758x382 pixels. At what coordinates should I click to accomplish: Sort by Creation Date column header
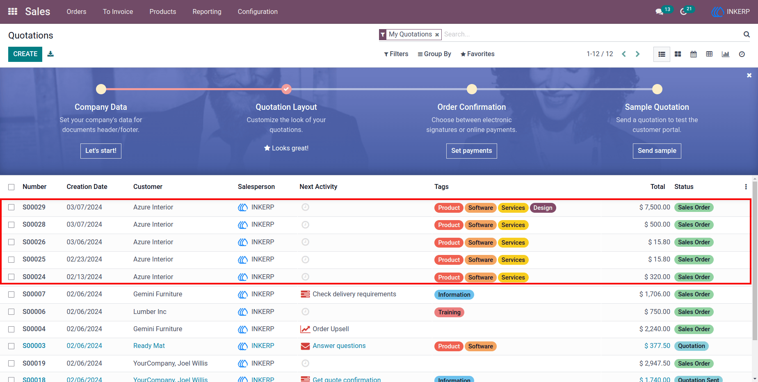(x=87, y=187)
